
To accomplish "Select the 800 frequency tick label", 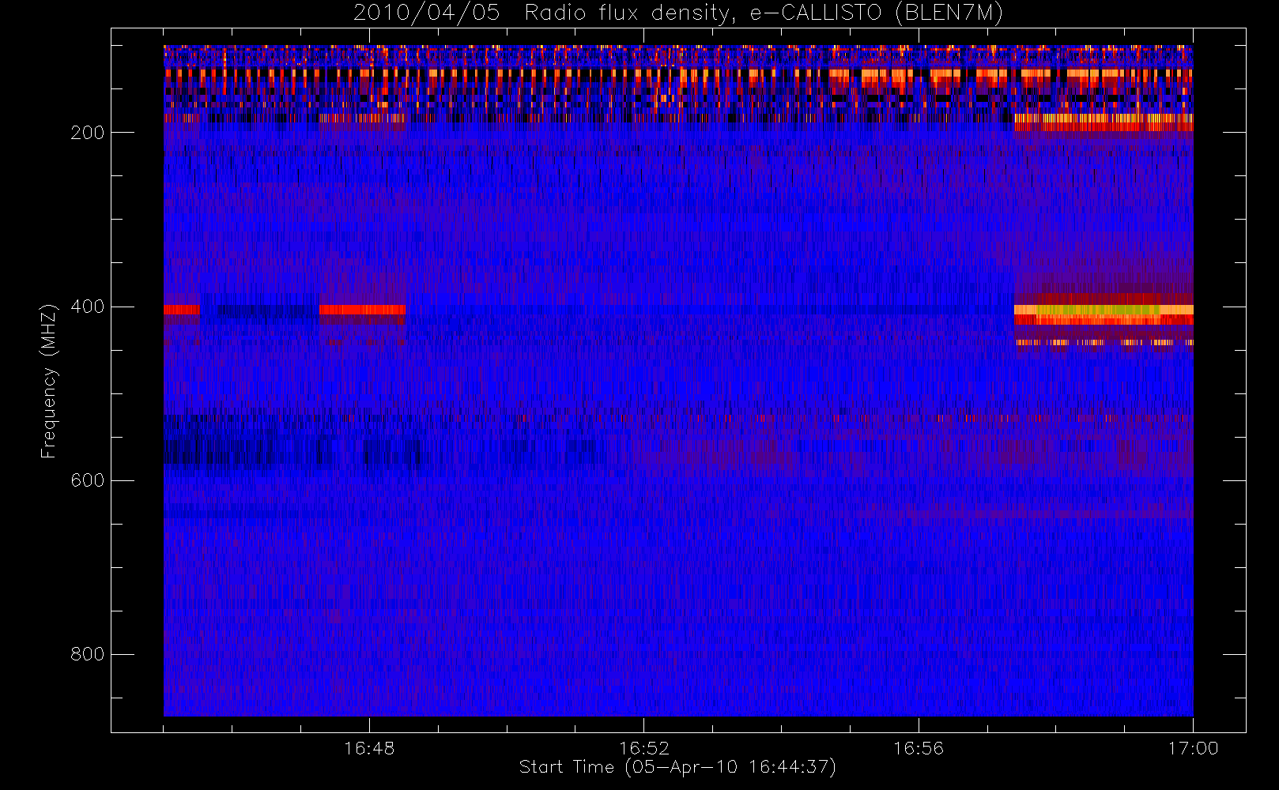I will tap(87, 654).
